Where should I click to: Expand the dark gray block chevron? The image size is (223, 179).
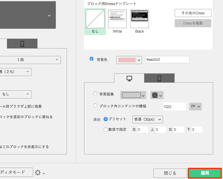pos(49,16)
